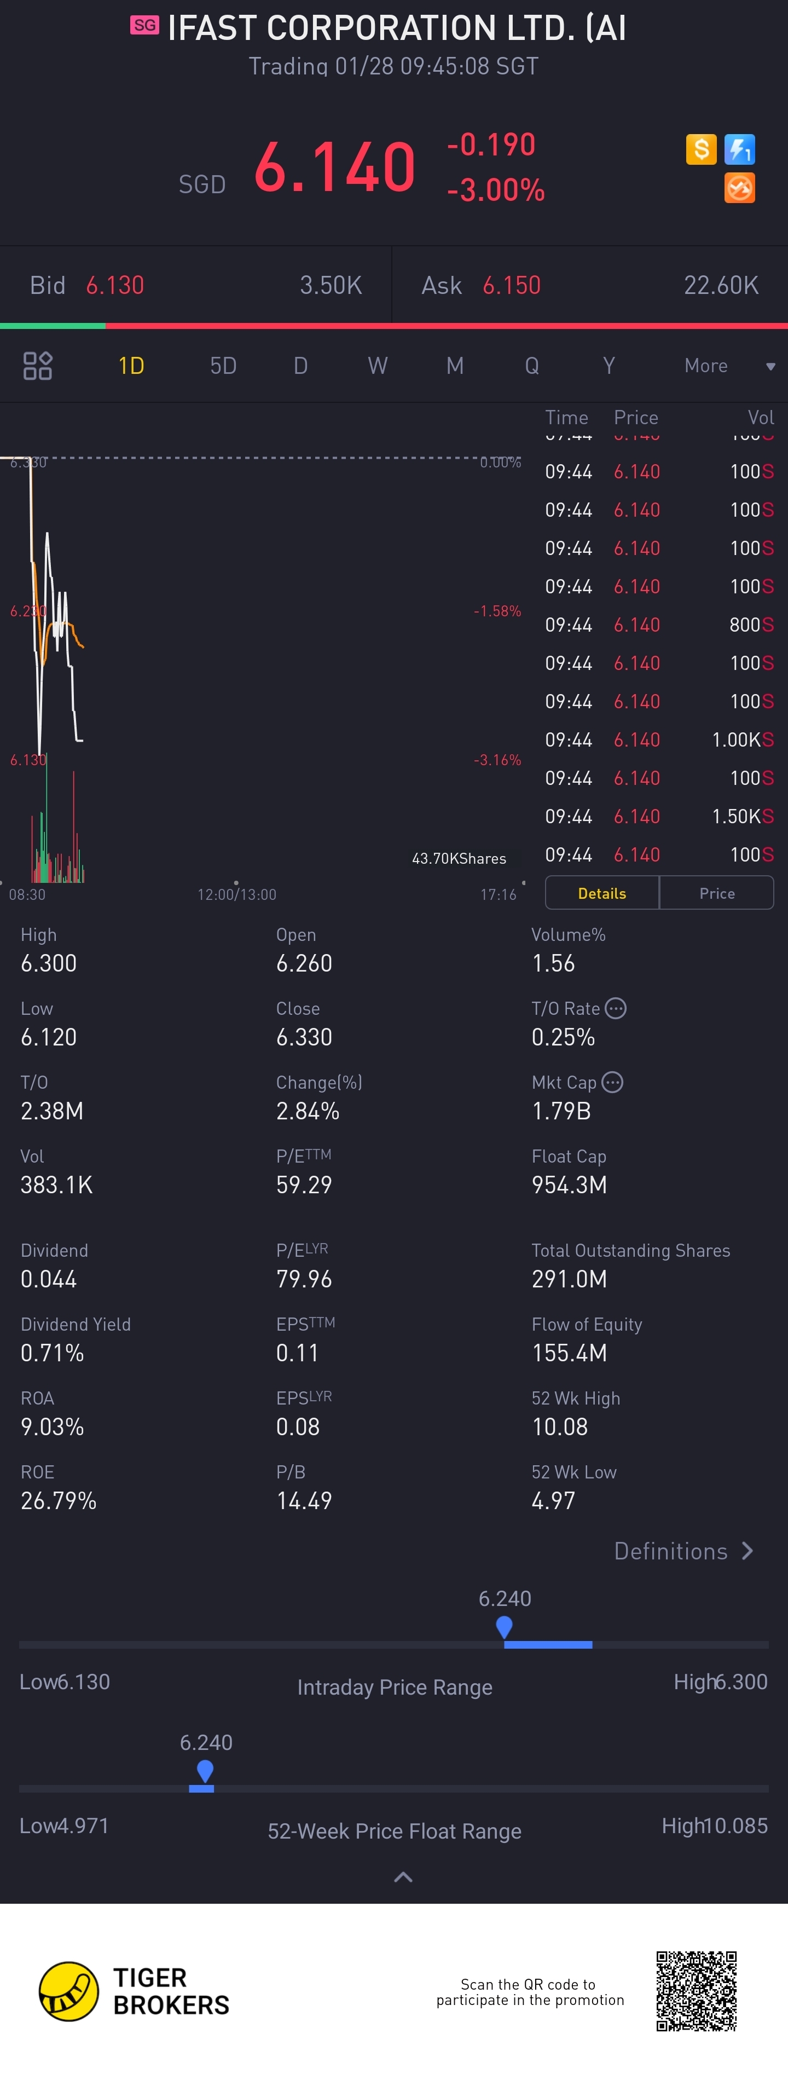
Task: Switch to the Price view toggle
Action: 717,893
